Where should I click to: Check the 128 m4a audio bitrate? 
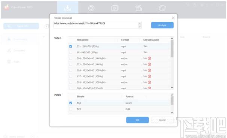click(x=71, y=109)
